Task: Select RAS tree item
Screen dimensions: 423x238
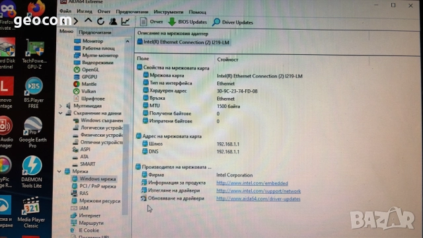Action: pyautogui.click(x=84, y=193)
